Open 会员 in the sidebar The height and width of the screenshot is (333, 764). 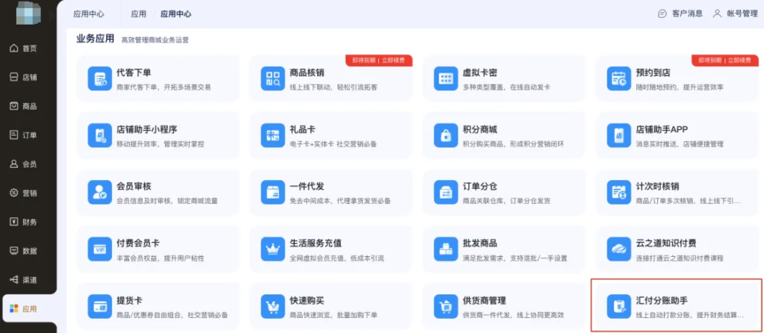click(23, 164)
